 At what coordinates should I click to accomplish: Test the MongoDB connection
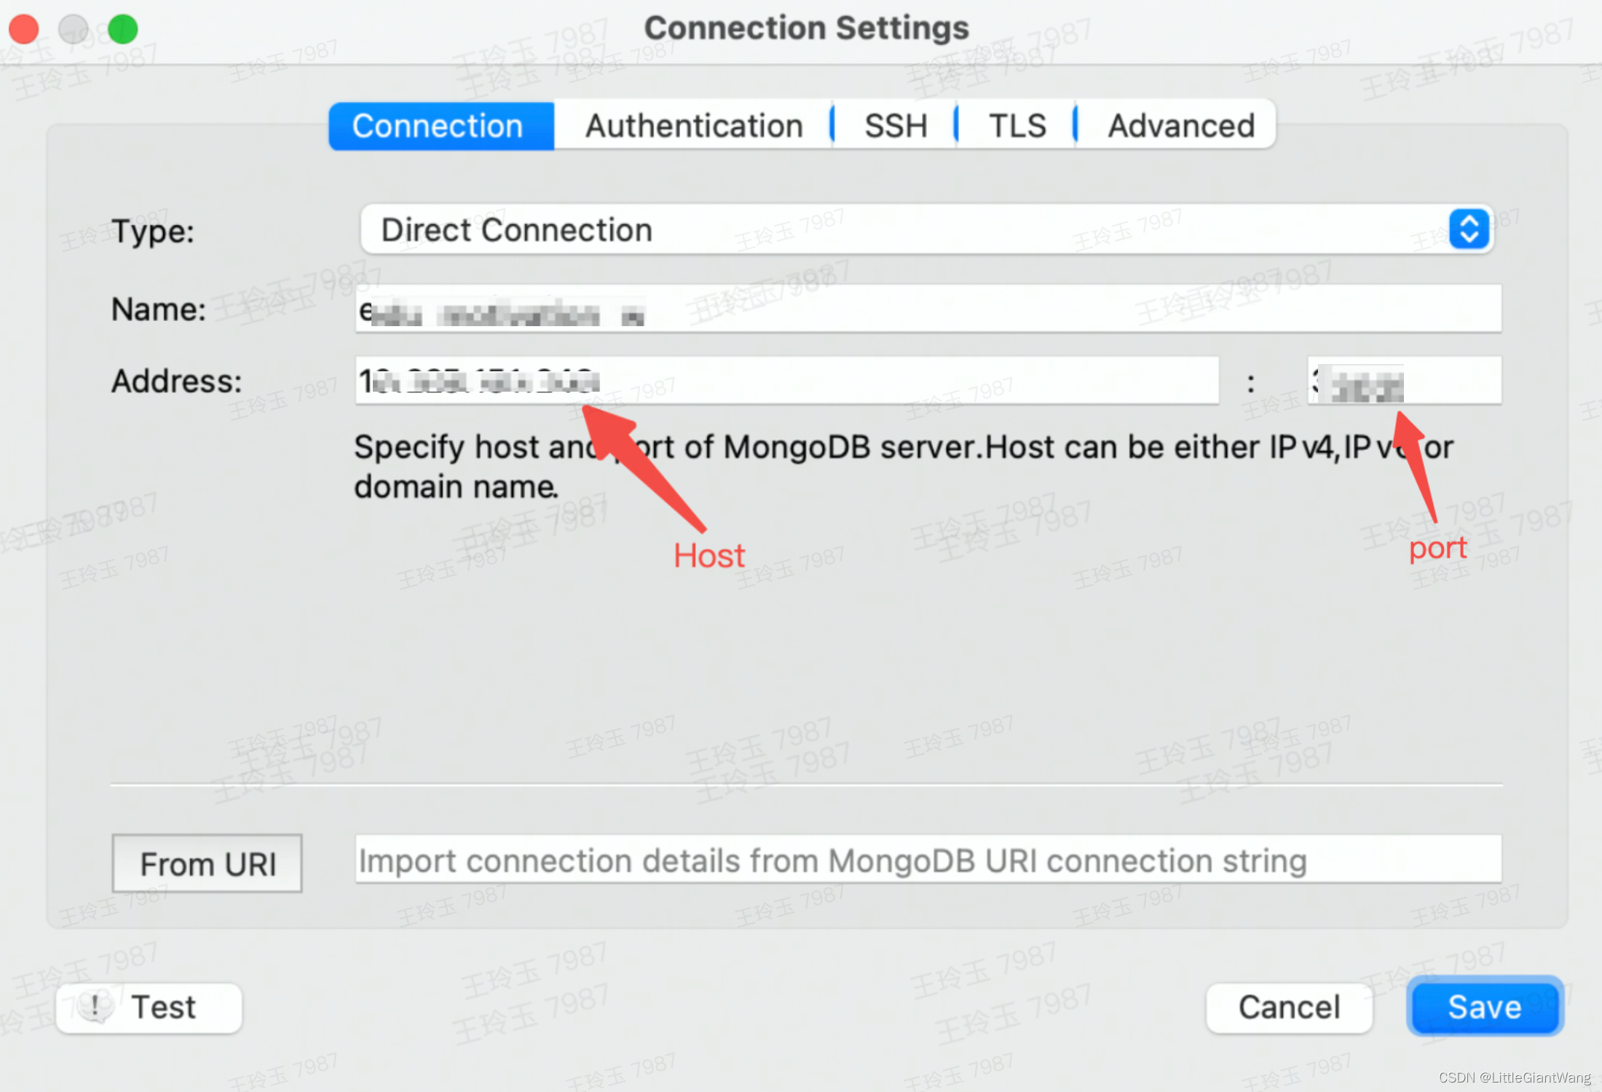pos(149,1008)
